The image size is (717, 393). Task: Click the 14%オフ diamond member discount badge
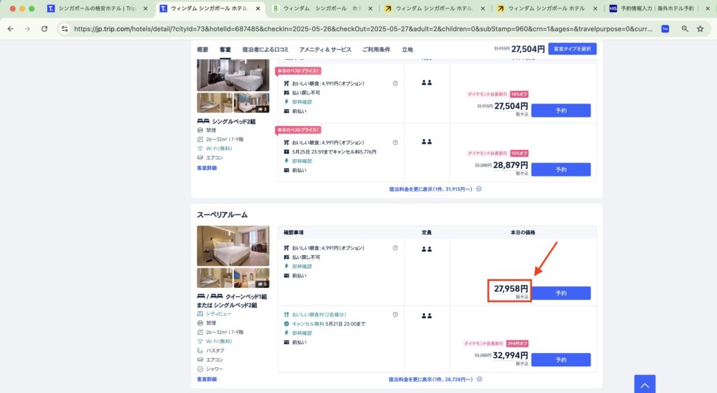click(x=520, y=95)
